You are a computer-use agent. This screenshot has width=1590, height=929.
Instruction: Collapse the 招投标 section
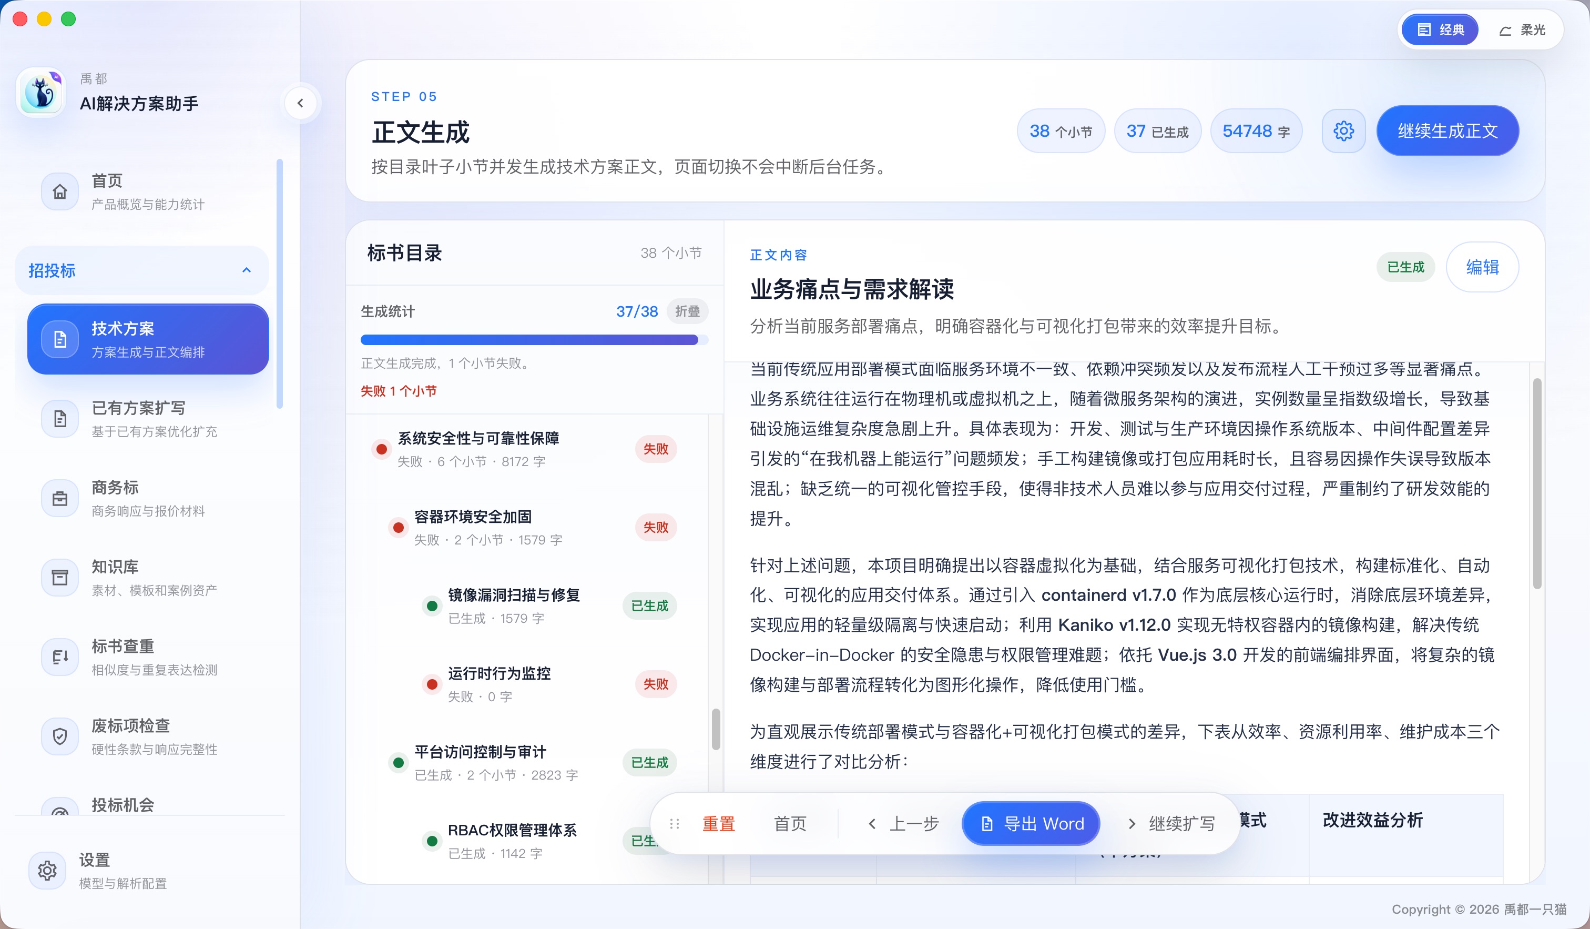click(142, 270)
